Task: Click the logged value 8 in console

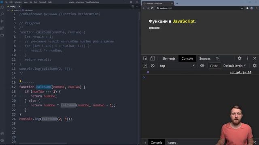Action: pyautogui.click(x=148, y=72)
